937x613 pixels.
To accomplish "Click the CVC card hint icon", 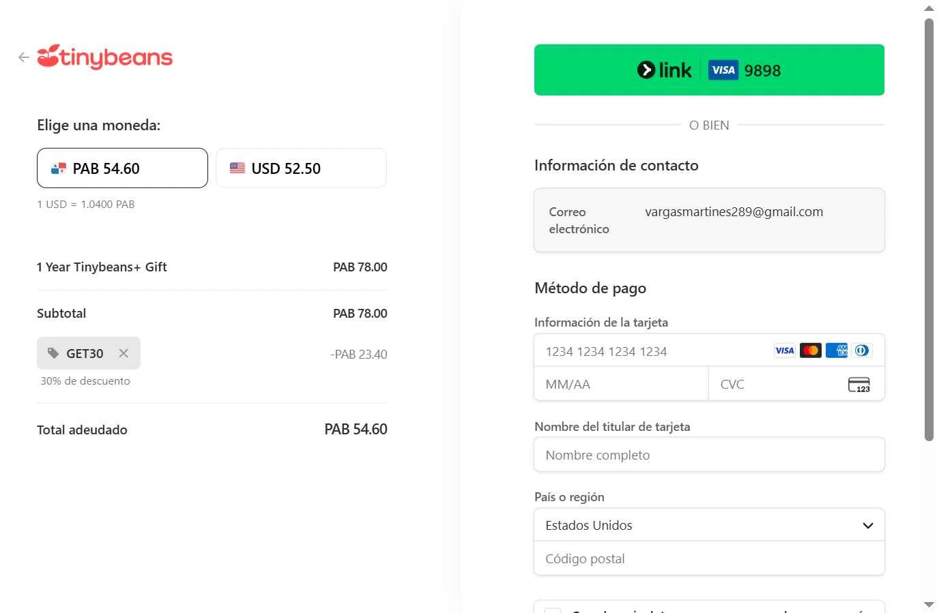I will 859,385.
